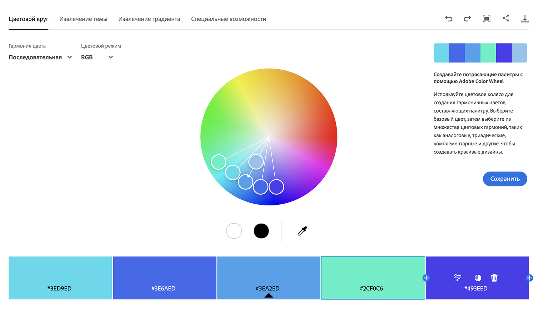Open shade options icon on #493EED swatch
543x314 pixels.
coord(478,278)
